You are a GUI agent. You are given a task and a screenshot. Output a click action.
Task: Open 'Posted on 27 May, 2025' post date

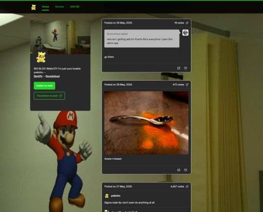(x=118, y=187)
